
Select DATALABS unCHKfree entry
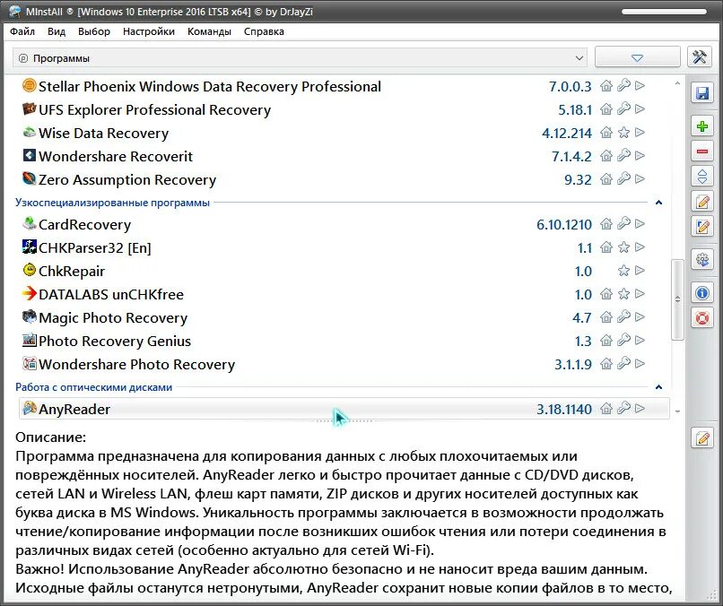(x=110, y=294)
